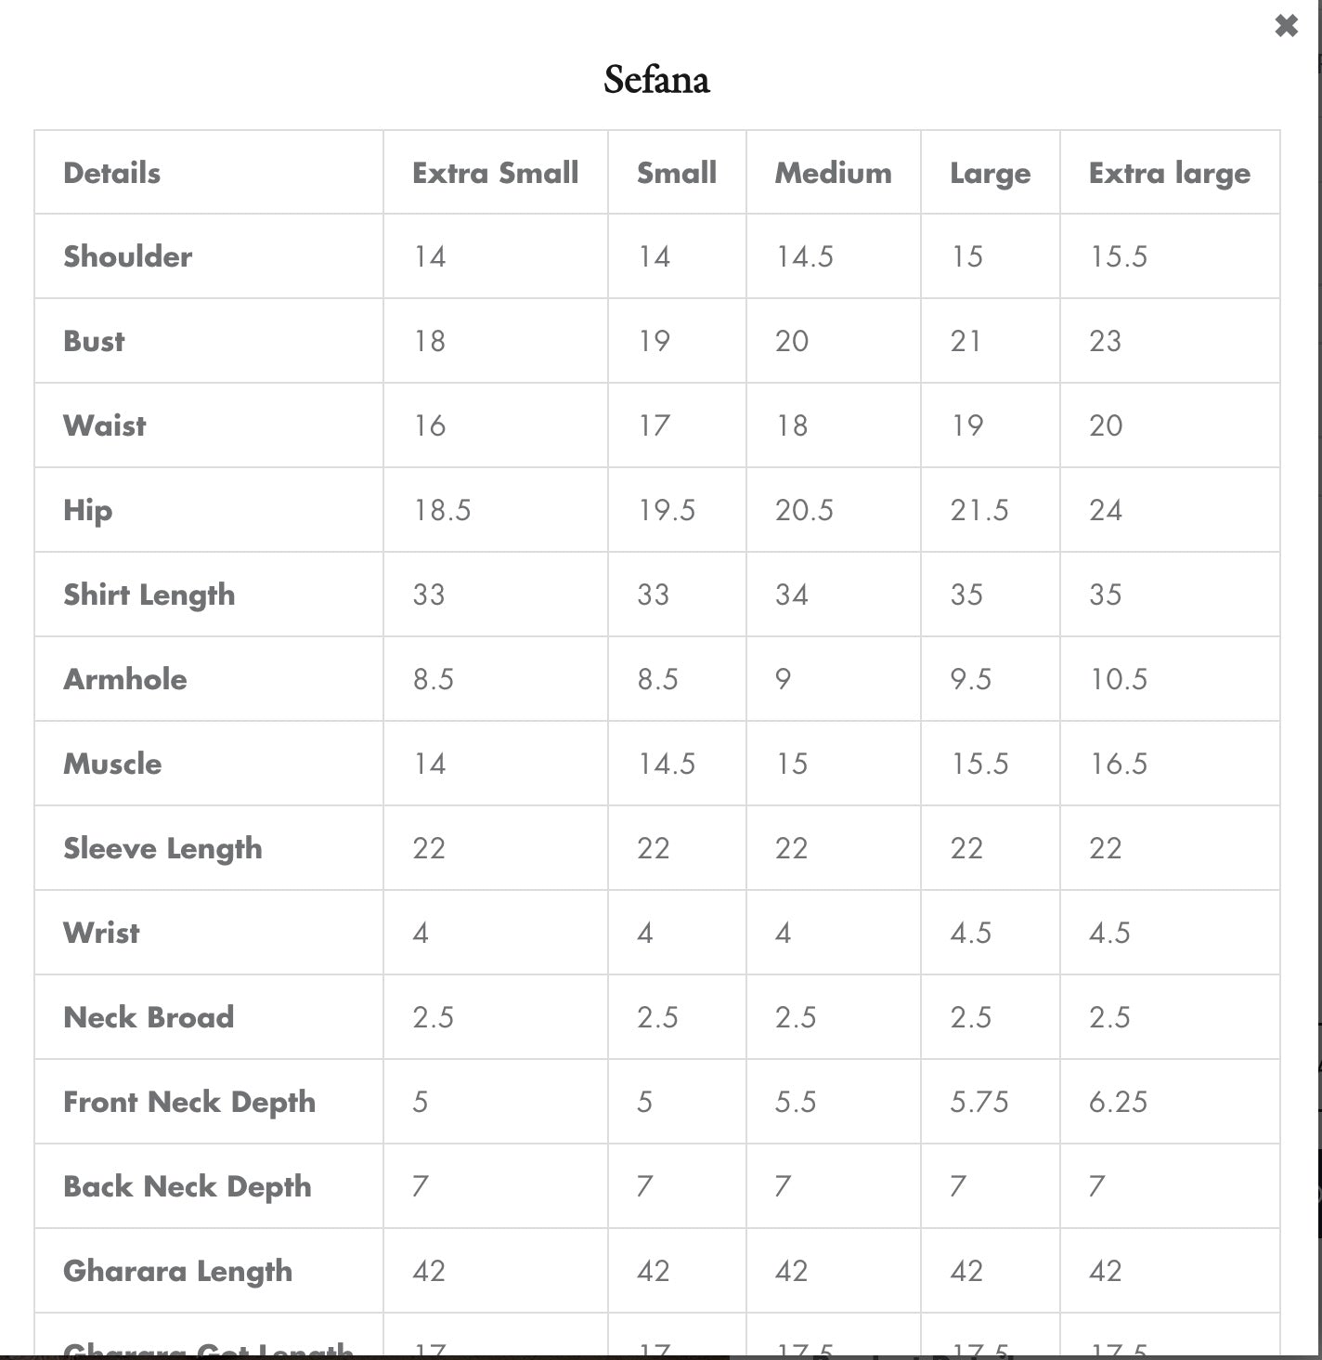Select the Small column header

(x=676, y=173)
